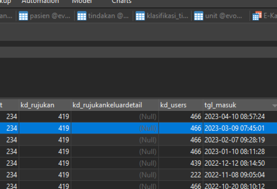Click the unit table tab icon

point(199,16)
